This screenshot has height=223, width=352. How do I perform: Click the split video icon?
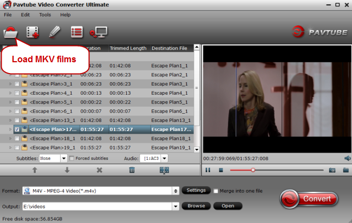click(x=164, y=170)
